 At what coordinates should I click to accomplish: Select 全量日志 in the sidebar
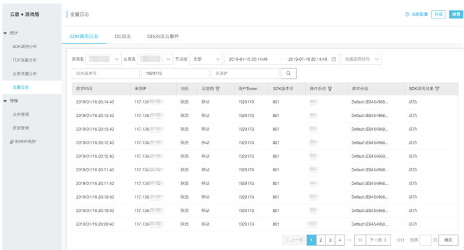[21, 87]
